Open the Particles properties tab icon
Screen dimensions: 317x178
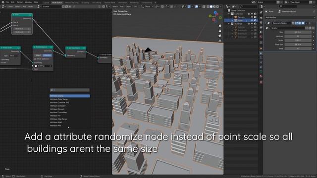click(x=261, y=58)
